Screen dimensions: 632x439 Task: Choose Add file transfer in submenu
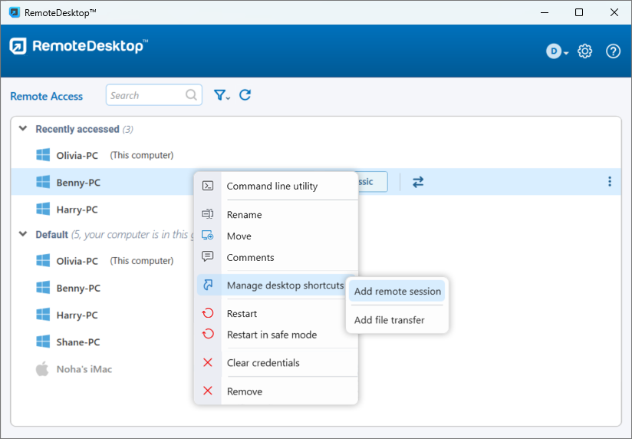pos(389,320)
